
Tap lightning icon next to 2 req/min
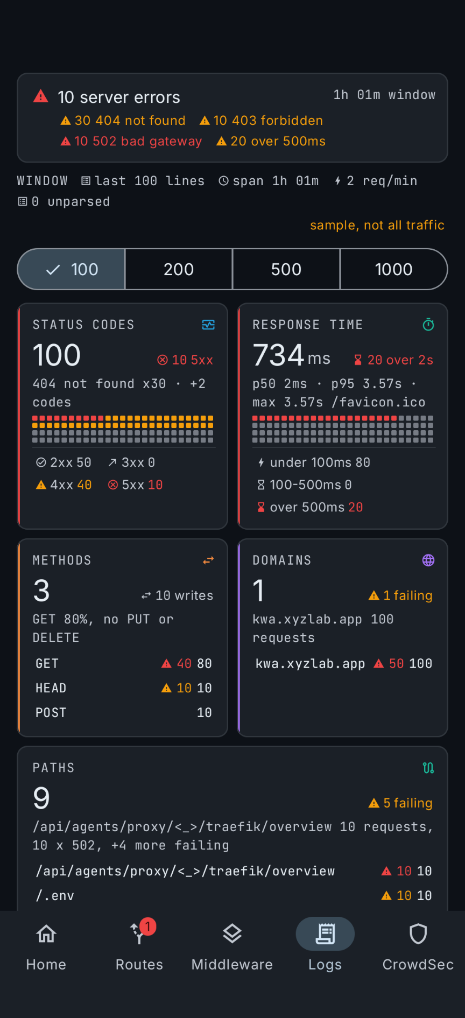point(338,181)
